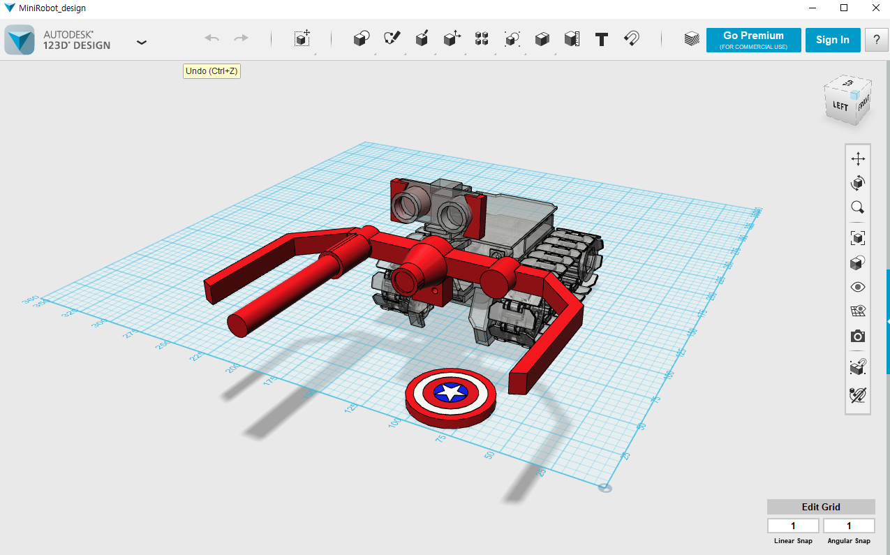The image size is (890, 555).
Task: Click the Sign In button
Action: (833, 40)
